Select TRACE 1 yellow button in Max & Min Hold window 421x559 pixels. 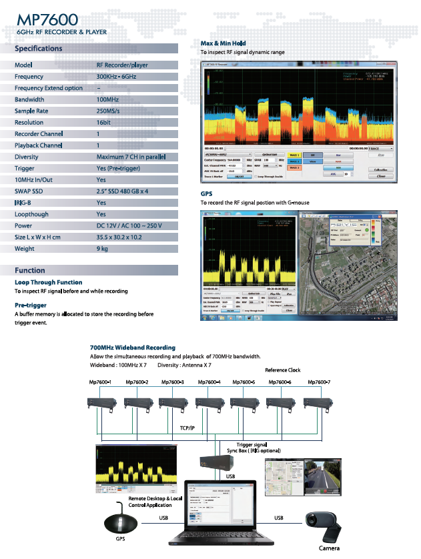294,155
